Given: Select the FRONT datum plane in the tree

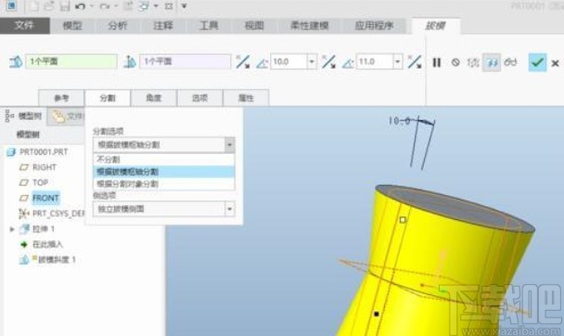Looking at the screenshot, I should click(45, 198).
